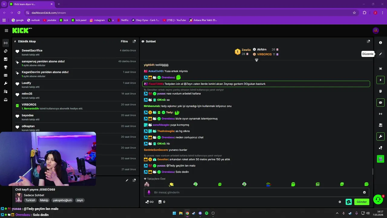This screenshot has width=387, height=218.
Task: Toggle the camera preview widget in right sidebar
Action: click(381, 125)
